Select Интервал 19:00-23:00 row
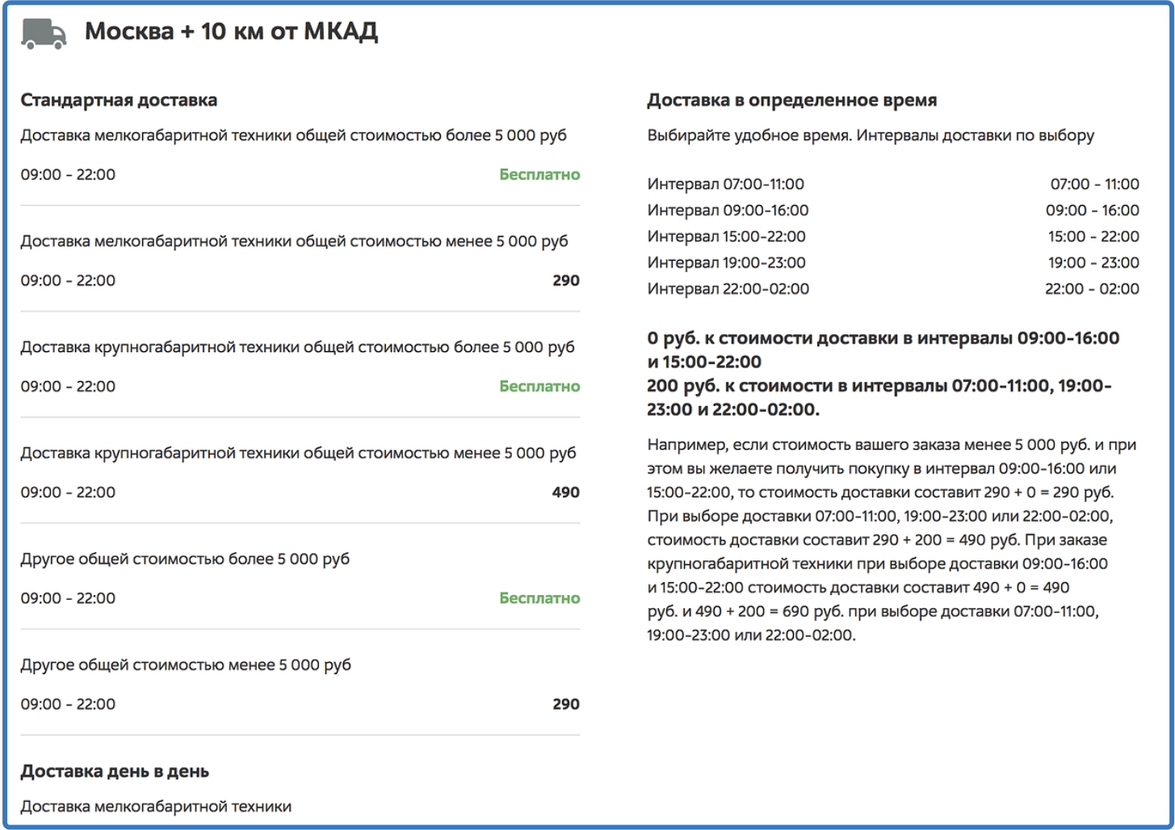The width and height of the screenshot is (1175, 830). pyautogui.click(x=726, y=262)
